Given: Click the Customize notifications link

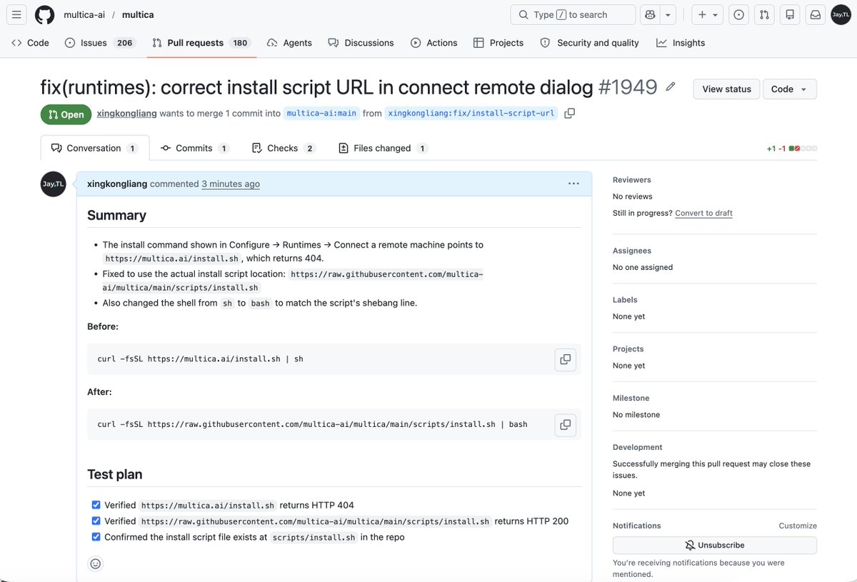Looking at the screenshot, I should (798, 526).
